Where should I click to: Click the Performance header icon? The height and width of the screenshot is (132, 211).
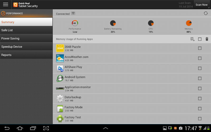3,13
